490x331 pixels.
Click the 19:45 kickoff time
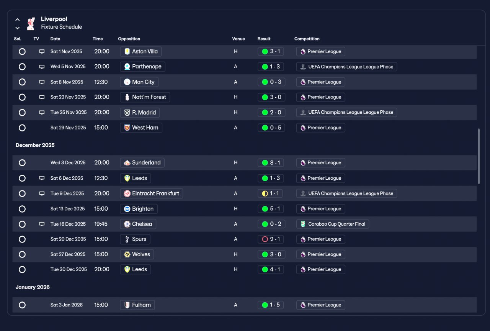pyautogui.click(x=101, y=224)
